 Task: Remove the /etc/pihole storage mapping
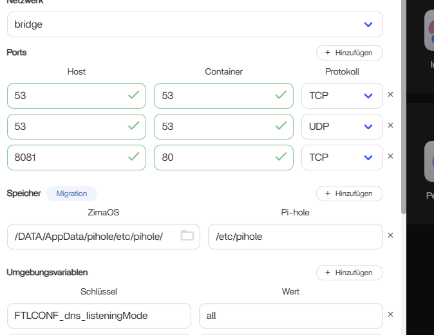coord(390,236)
